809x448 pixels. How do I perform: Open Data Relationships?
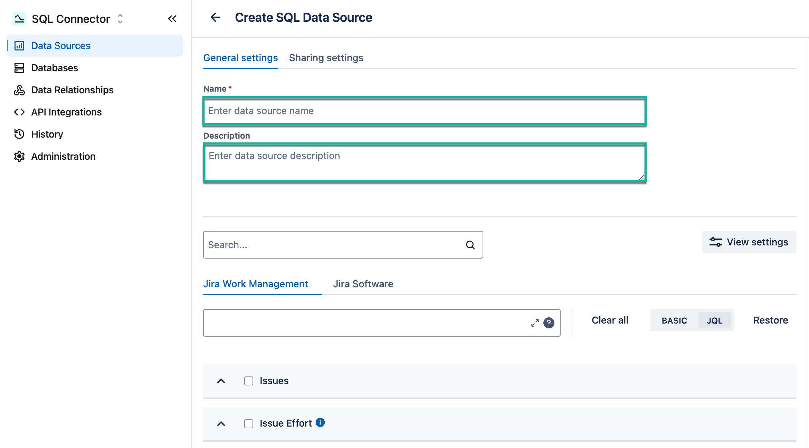coord(72,90)
